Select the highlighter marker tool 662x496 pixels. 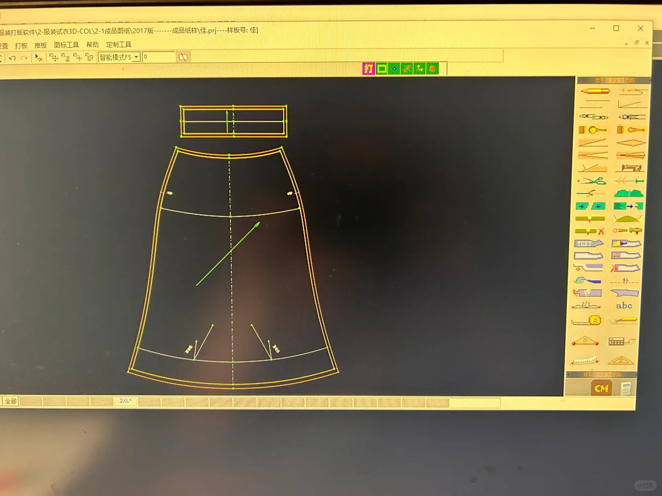(623, 320)
